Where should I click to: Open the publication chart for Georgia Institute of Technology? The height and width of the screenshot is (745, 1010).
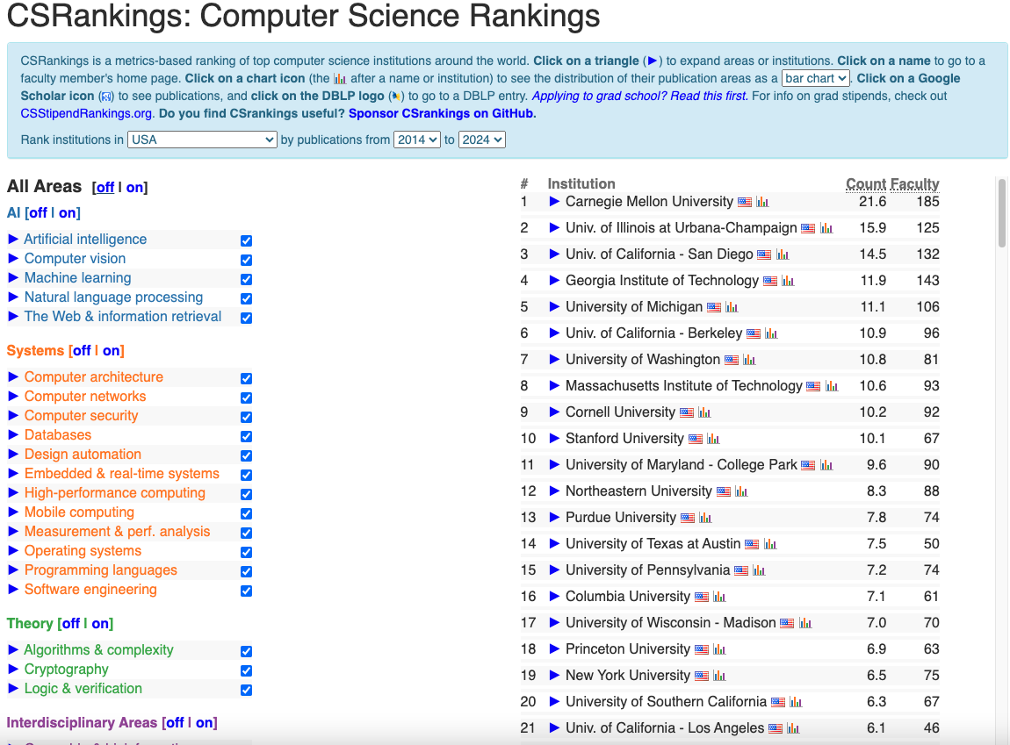point(788,281)
